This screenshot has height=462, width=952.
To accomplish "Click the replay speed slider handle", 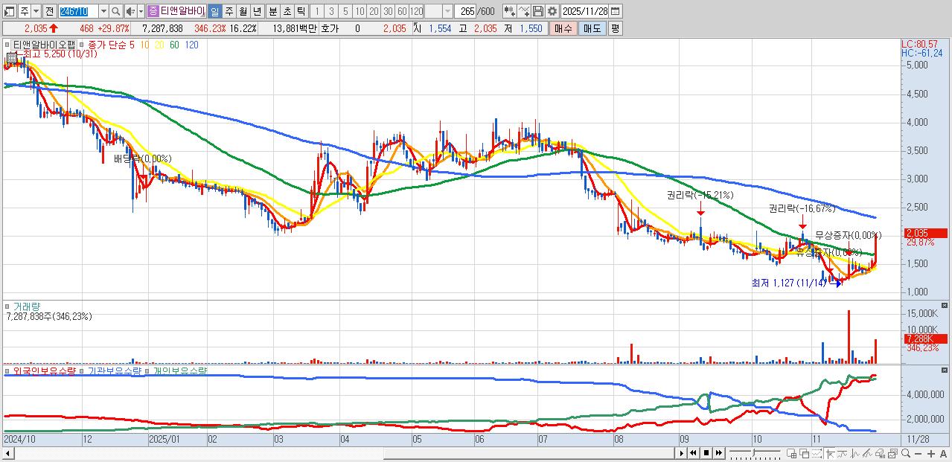I will [x=753, y=452].
